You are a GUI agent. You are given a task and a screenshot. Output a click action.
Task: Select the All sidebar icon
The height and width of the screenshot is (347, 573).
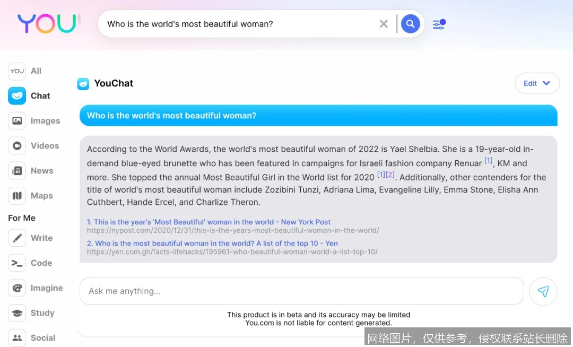click(x=17, y=71)
